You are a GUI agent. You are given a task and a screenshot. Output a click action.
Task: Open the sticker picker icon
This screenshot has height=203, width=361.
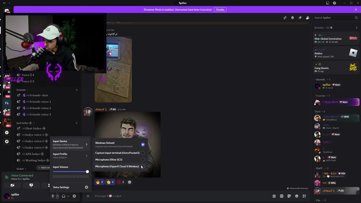click(x=289, y=196)
